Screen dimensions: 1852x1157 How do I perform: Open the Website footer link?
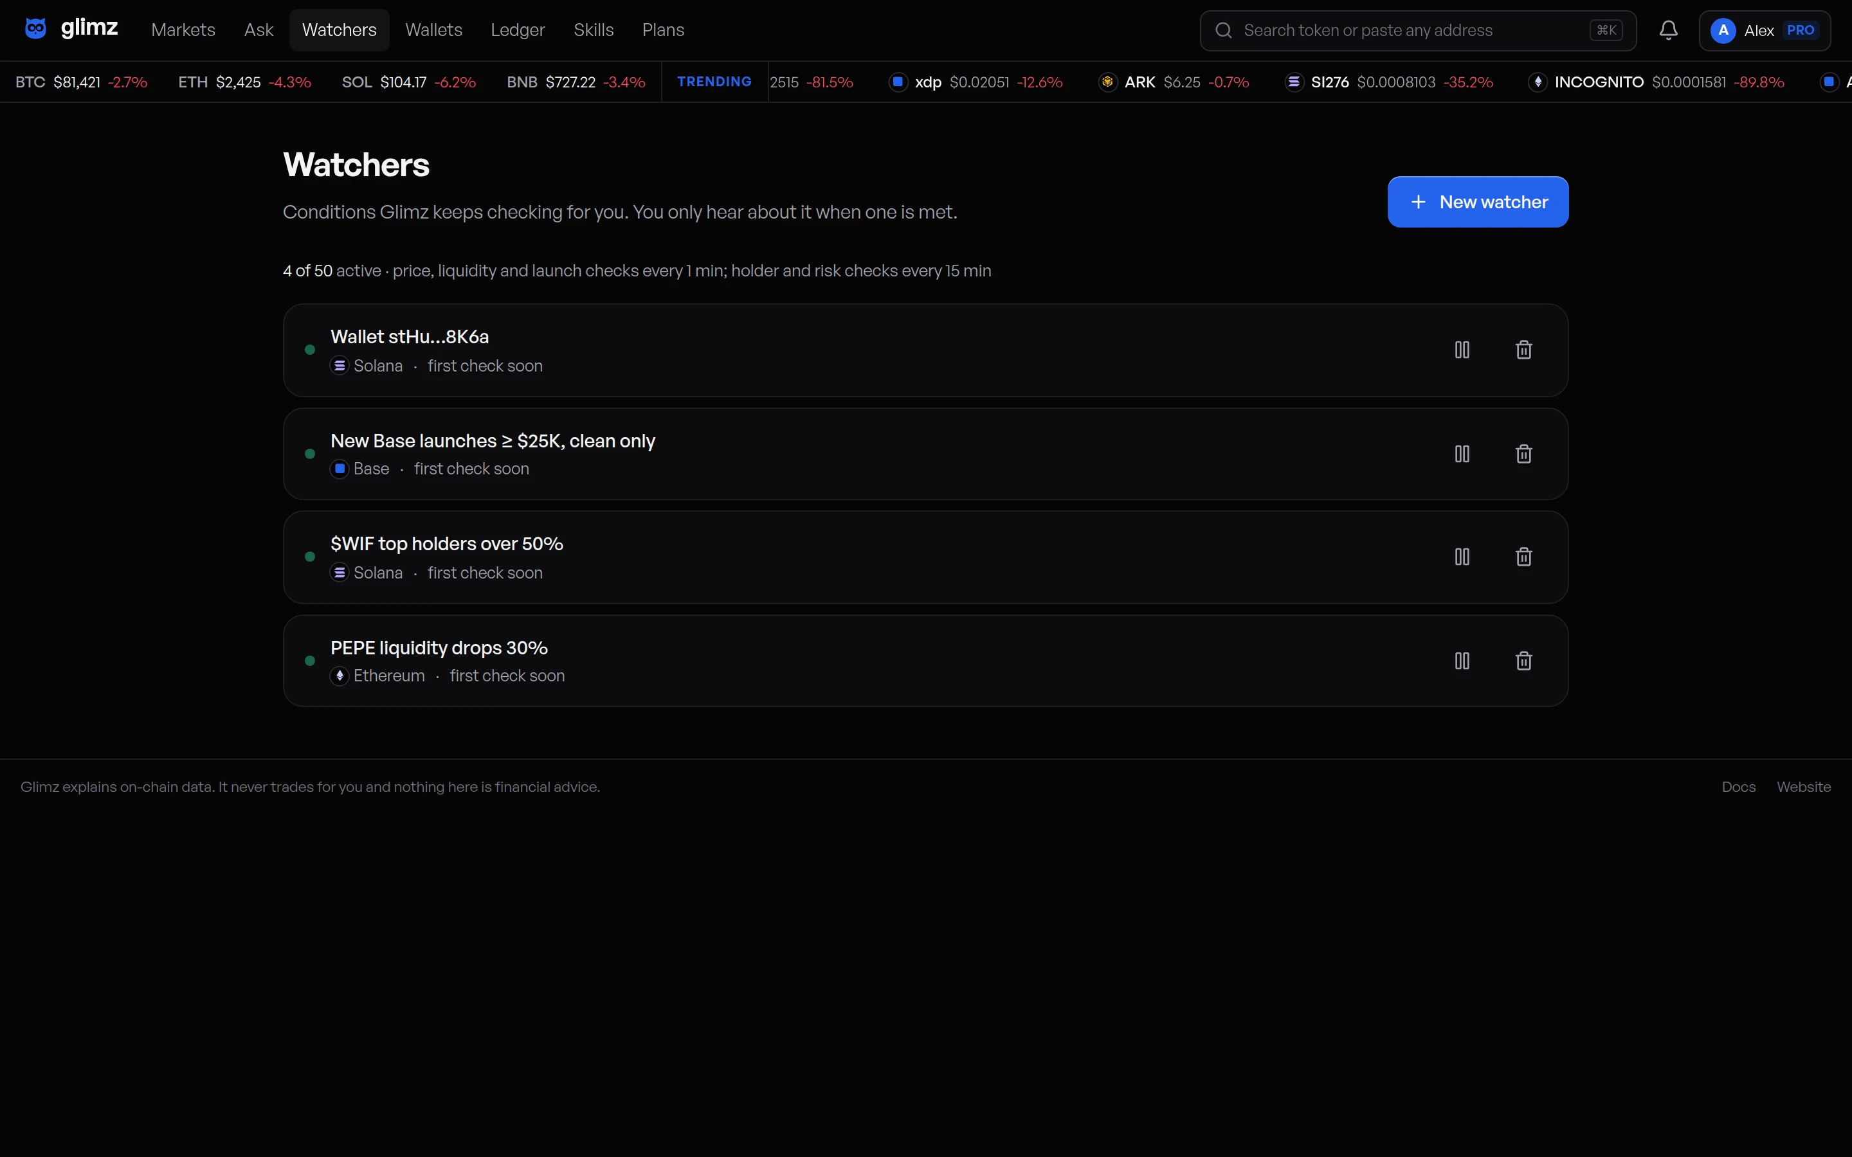pos(1803,787)
